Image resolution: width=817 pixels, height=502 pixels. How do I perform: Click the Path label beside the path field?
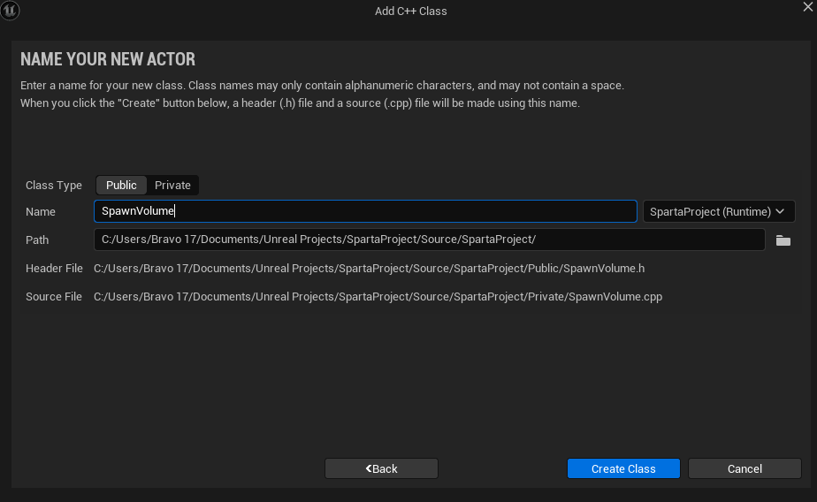point(37,240)
